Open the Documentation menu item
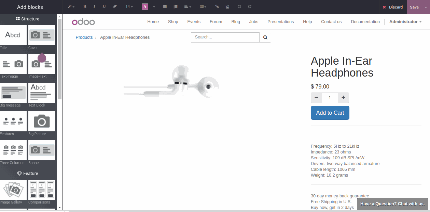This screenshot has width=430, height=212. 365,22
